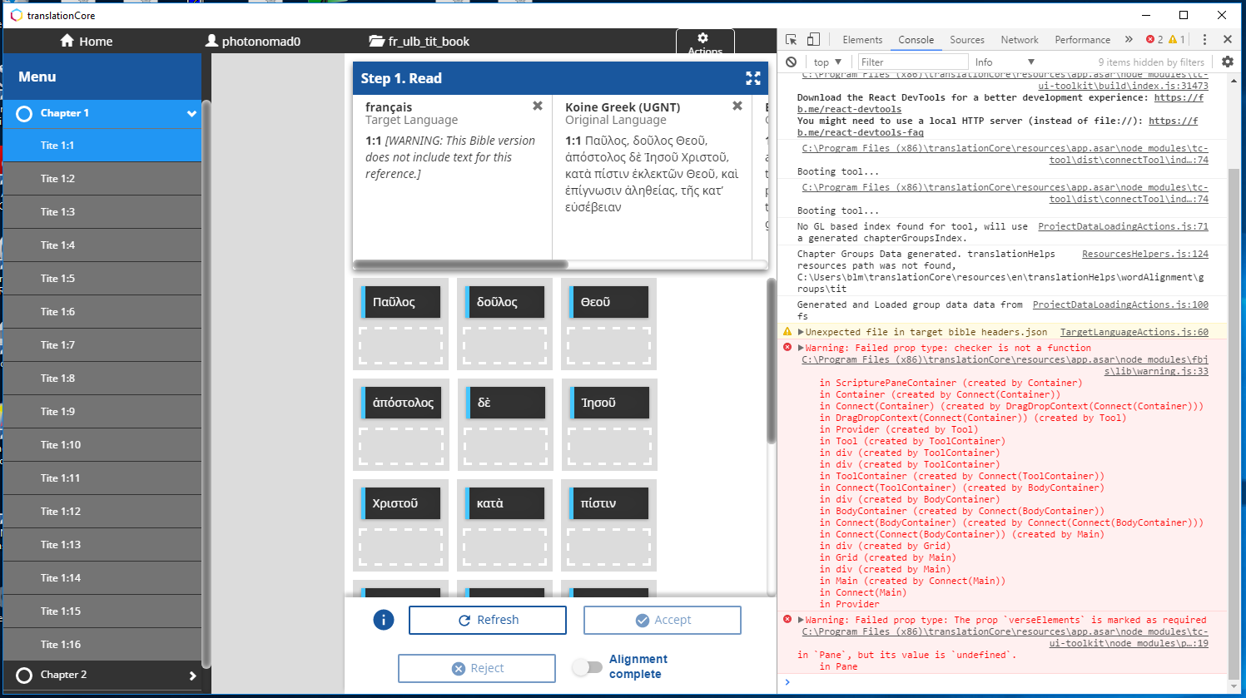Close the Koine Greek (UGNT) pane

[x=737, y=106]
